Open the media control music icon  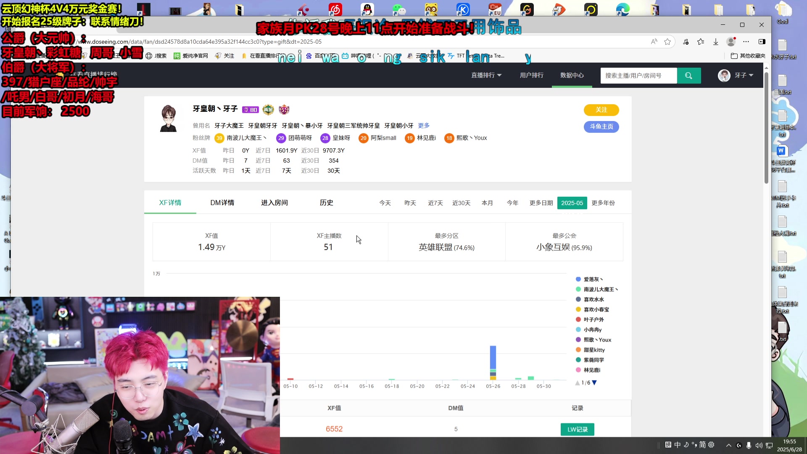tap(686, 42)
